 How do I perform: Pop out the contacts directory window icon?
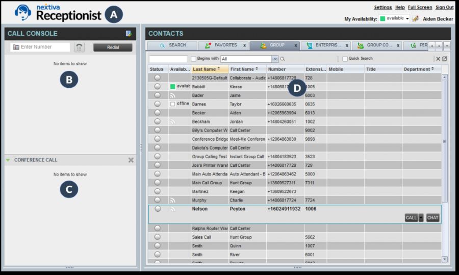444,59
